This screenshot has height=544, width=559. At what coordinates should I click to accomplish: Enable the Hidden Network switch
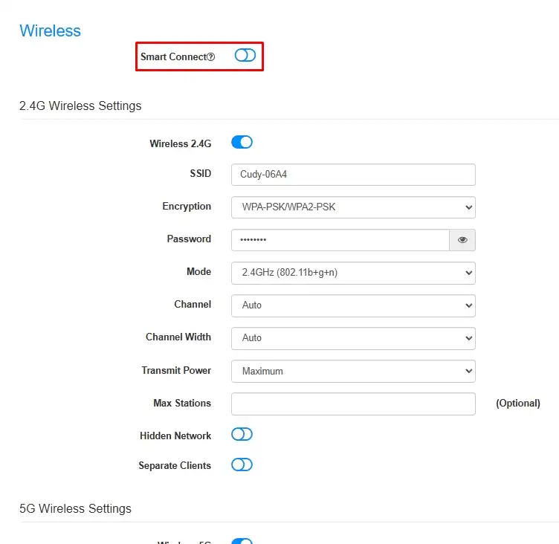coord(242,435)
